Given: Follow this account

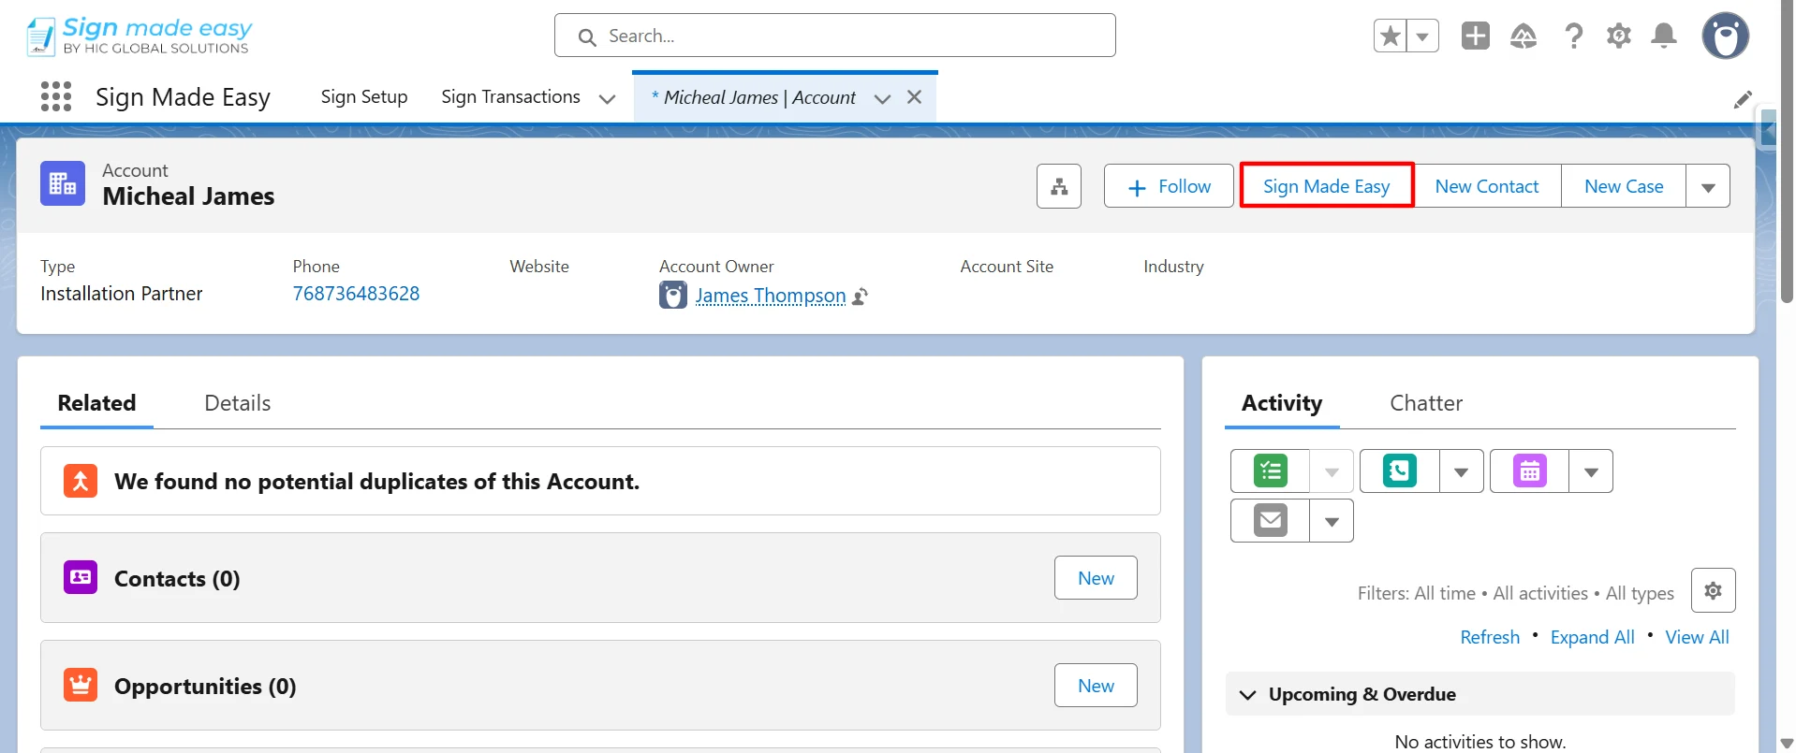Looking at the screenshot, I should pyautogui.click(x=1169, y=186).
